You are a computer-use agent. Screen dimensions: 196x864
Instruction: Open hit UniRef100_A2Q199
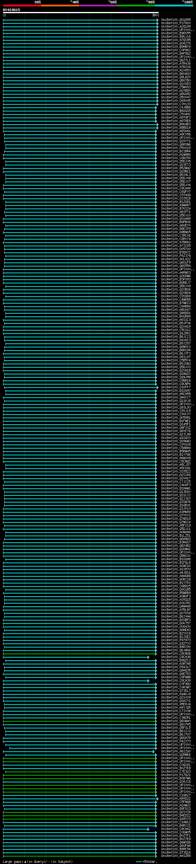[x=175, y=26]
